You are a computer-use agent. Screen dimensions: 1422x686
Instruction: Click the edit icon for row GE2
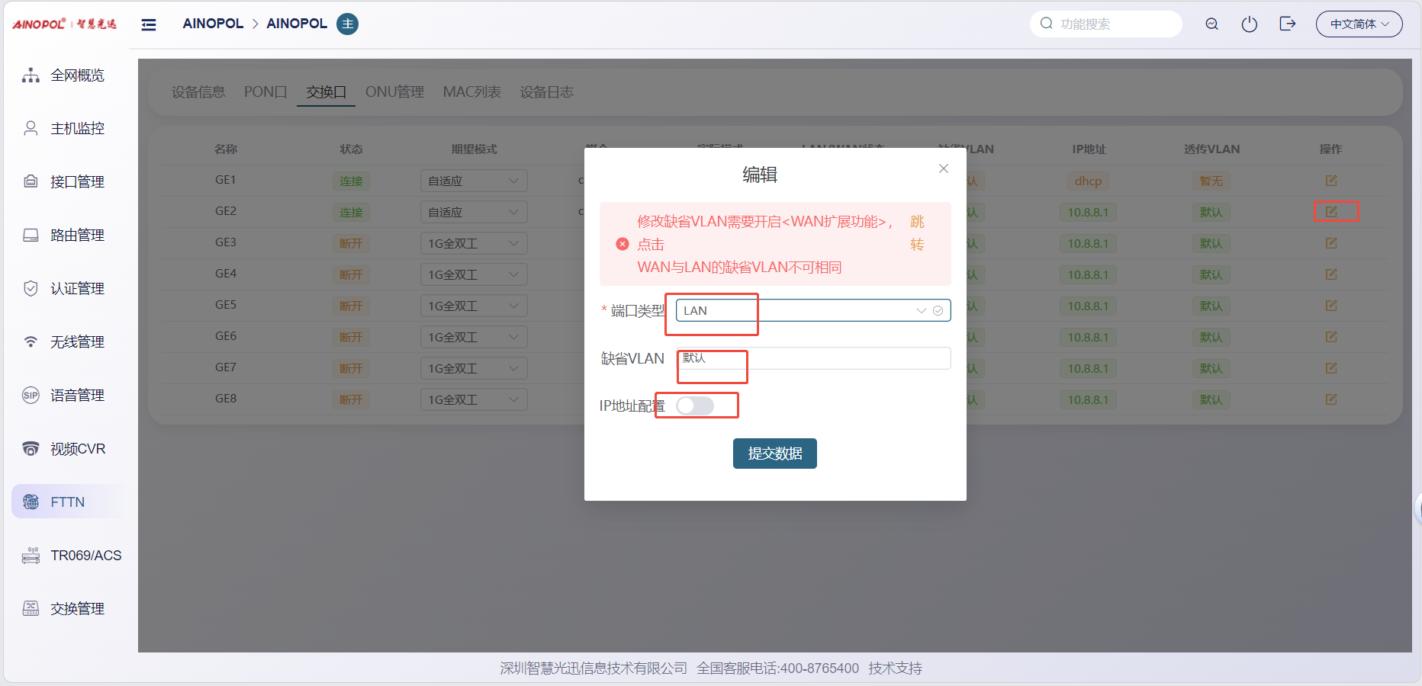pyautogui.click(x=1331, y=212)
